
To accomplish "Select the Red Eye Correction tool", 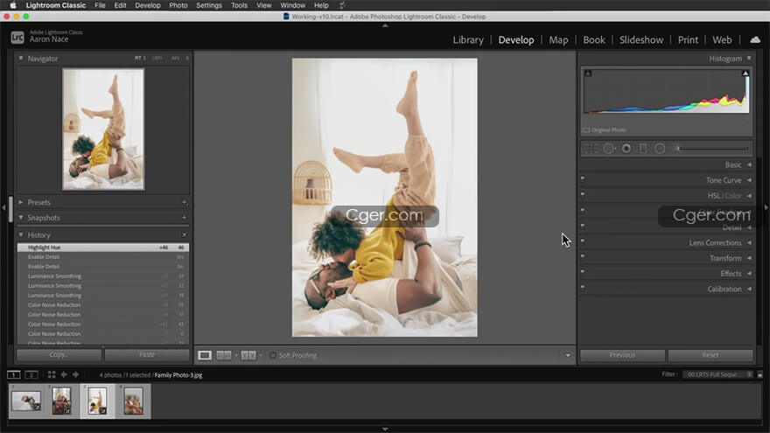I will pos(626,148).
